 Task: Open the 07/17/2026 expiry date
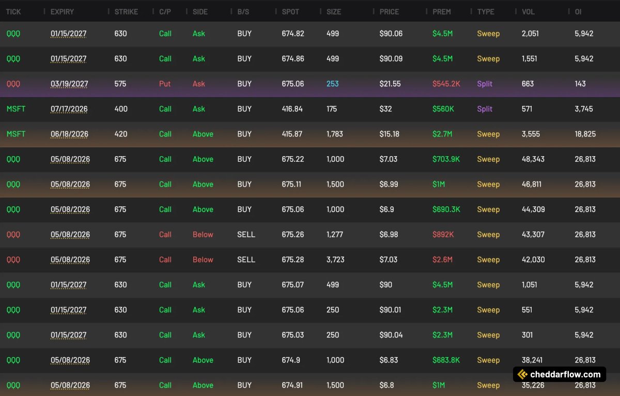click(69, 109)
